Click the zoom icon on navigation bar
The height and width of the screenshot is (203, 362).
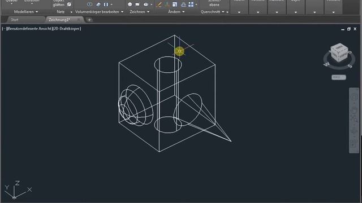(x=354, y=118)
